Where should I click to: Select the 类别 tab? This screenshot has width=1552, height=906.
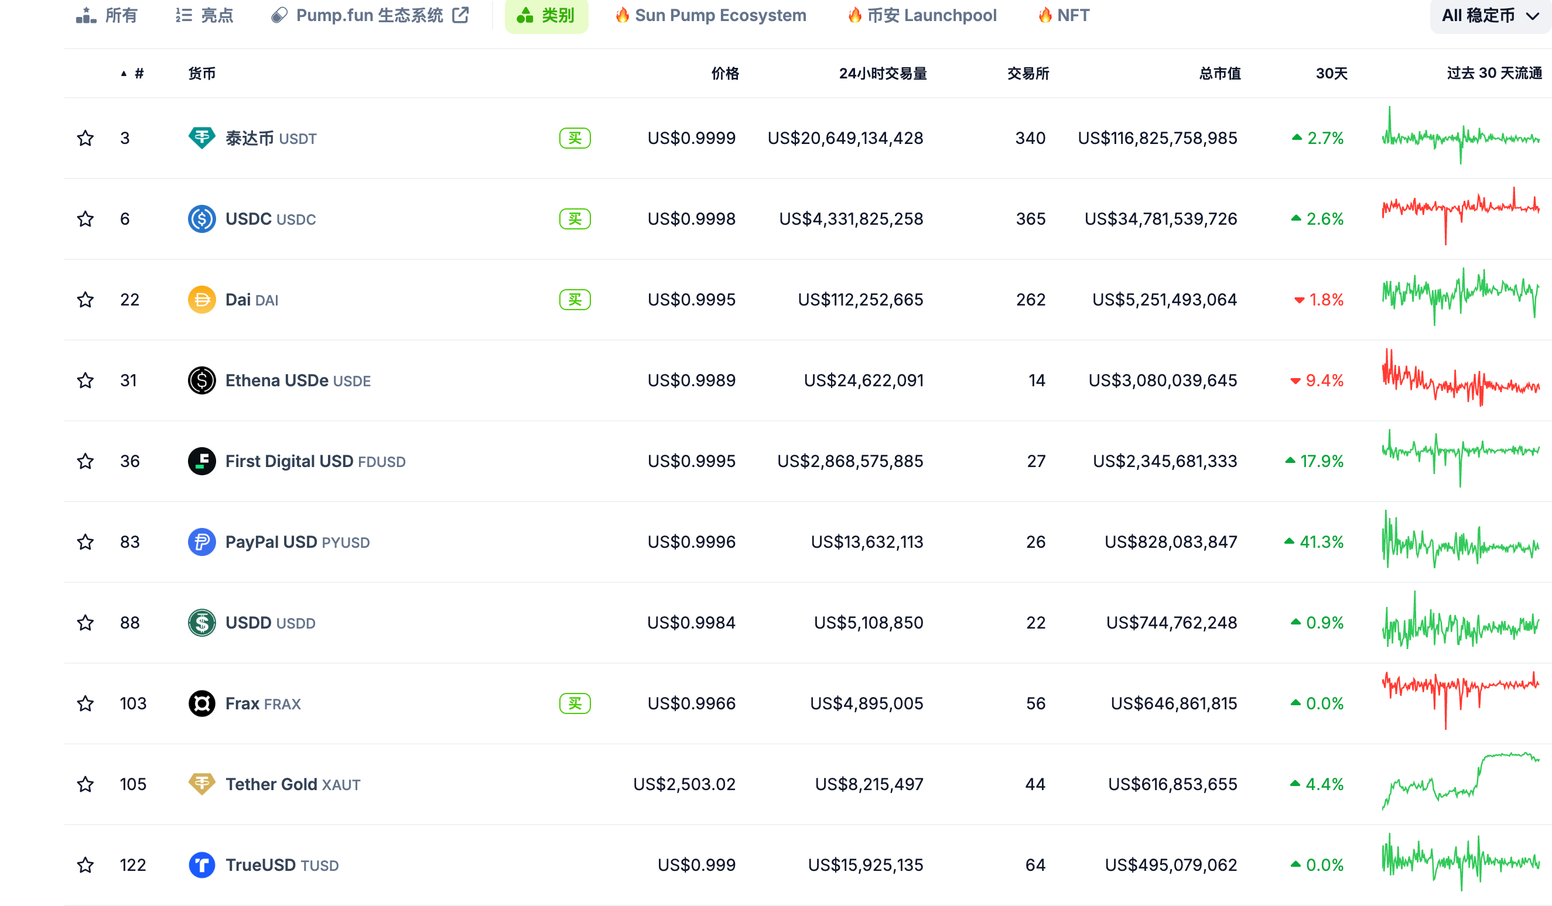point(546,15)
